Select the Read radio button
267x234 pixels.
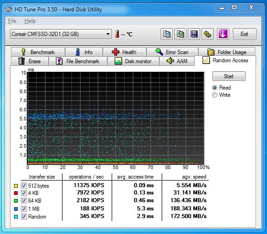click(x=215, y=88)
